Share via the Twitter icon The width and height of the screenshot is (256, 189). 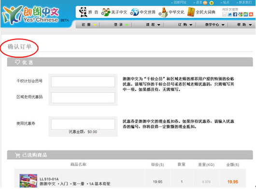point(230,15)
